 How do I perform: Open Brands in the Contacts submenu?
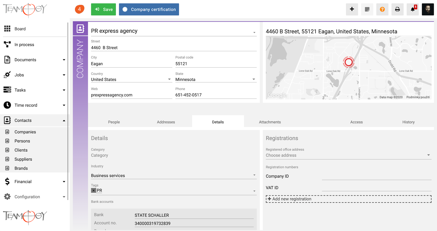tap(21, 168)
